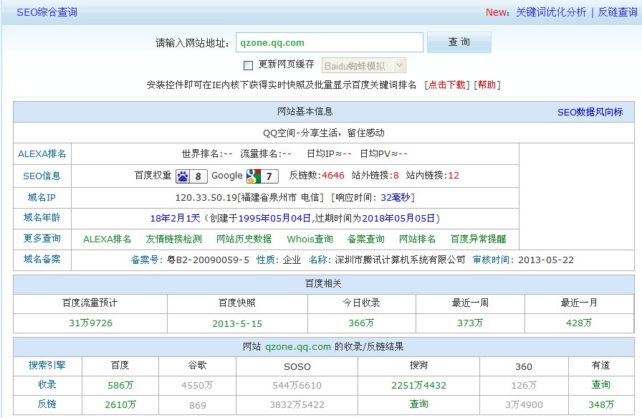Open SEO数据风向标 link
The image size is (642, 418).
tap(590, 112)
